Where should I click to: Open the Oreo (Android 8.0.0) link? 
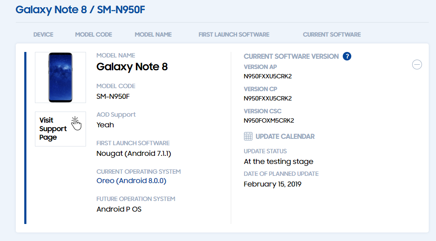(131, 181)
